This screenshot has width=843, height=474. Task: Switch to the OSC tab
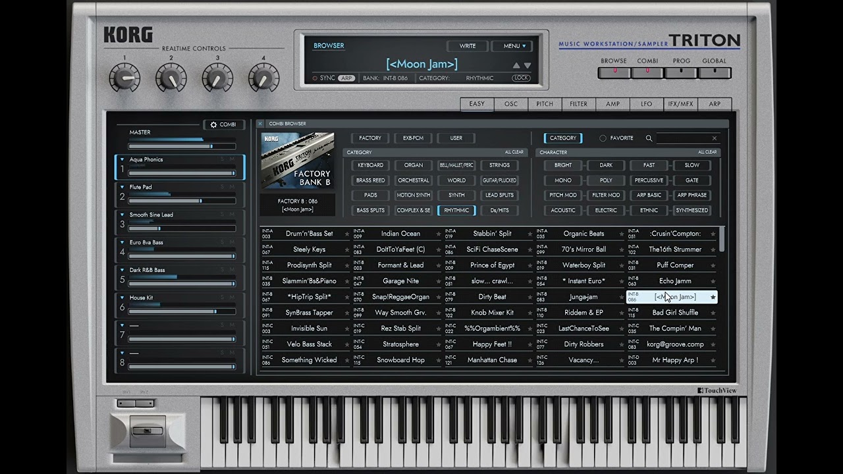[x=511, y=104]
